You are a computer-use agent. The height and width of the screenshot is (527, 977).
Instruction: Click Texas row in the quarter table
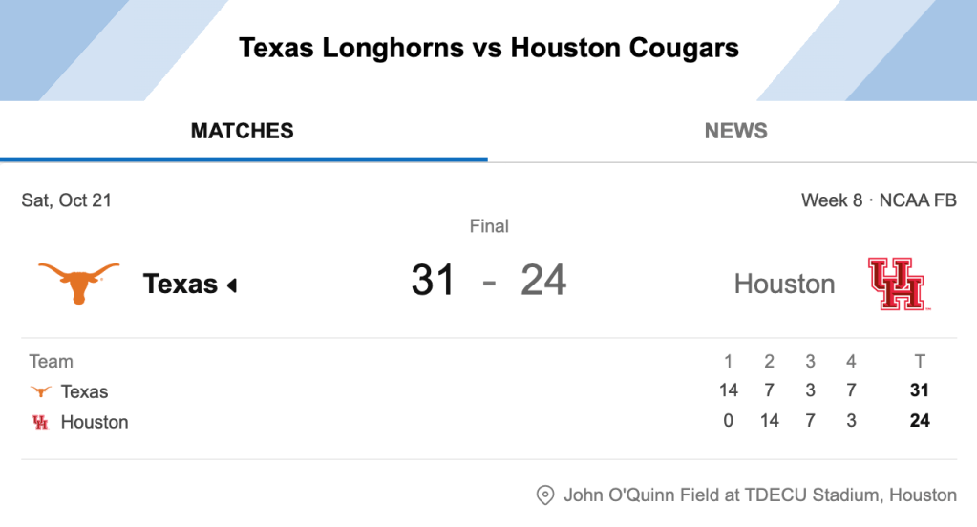click(85, 391)
